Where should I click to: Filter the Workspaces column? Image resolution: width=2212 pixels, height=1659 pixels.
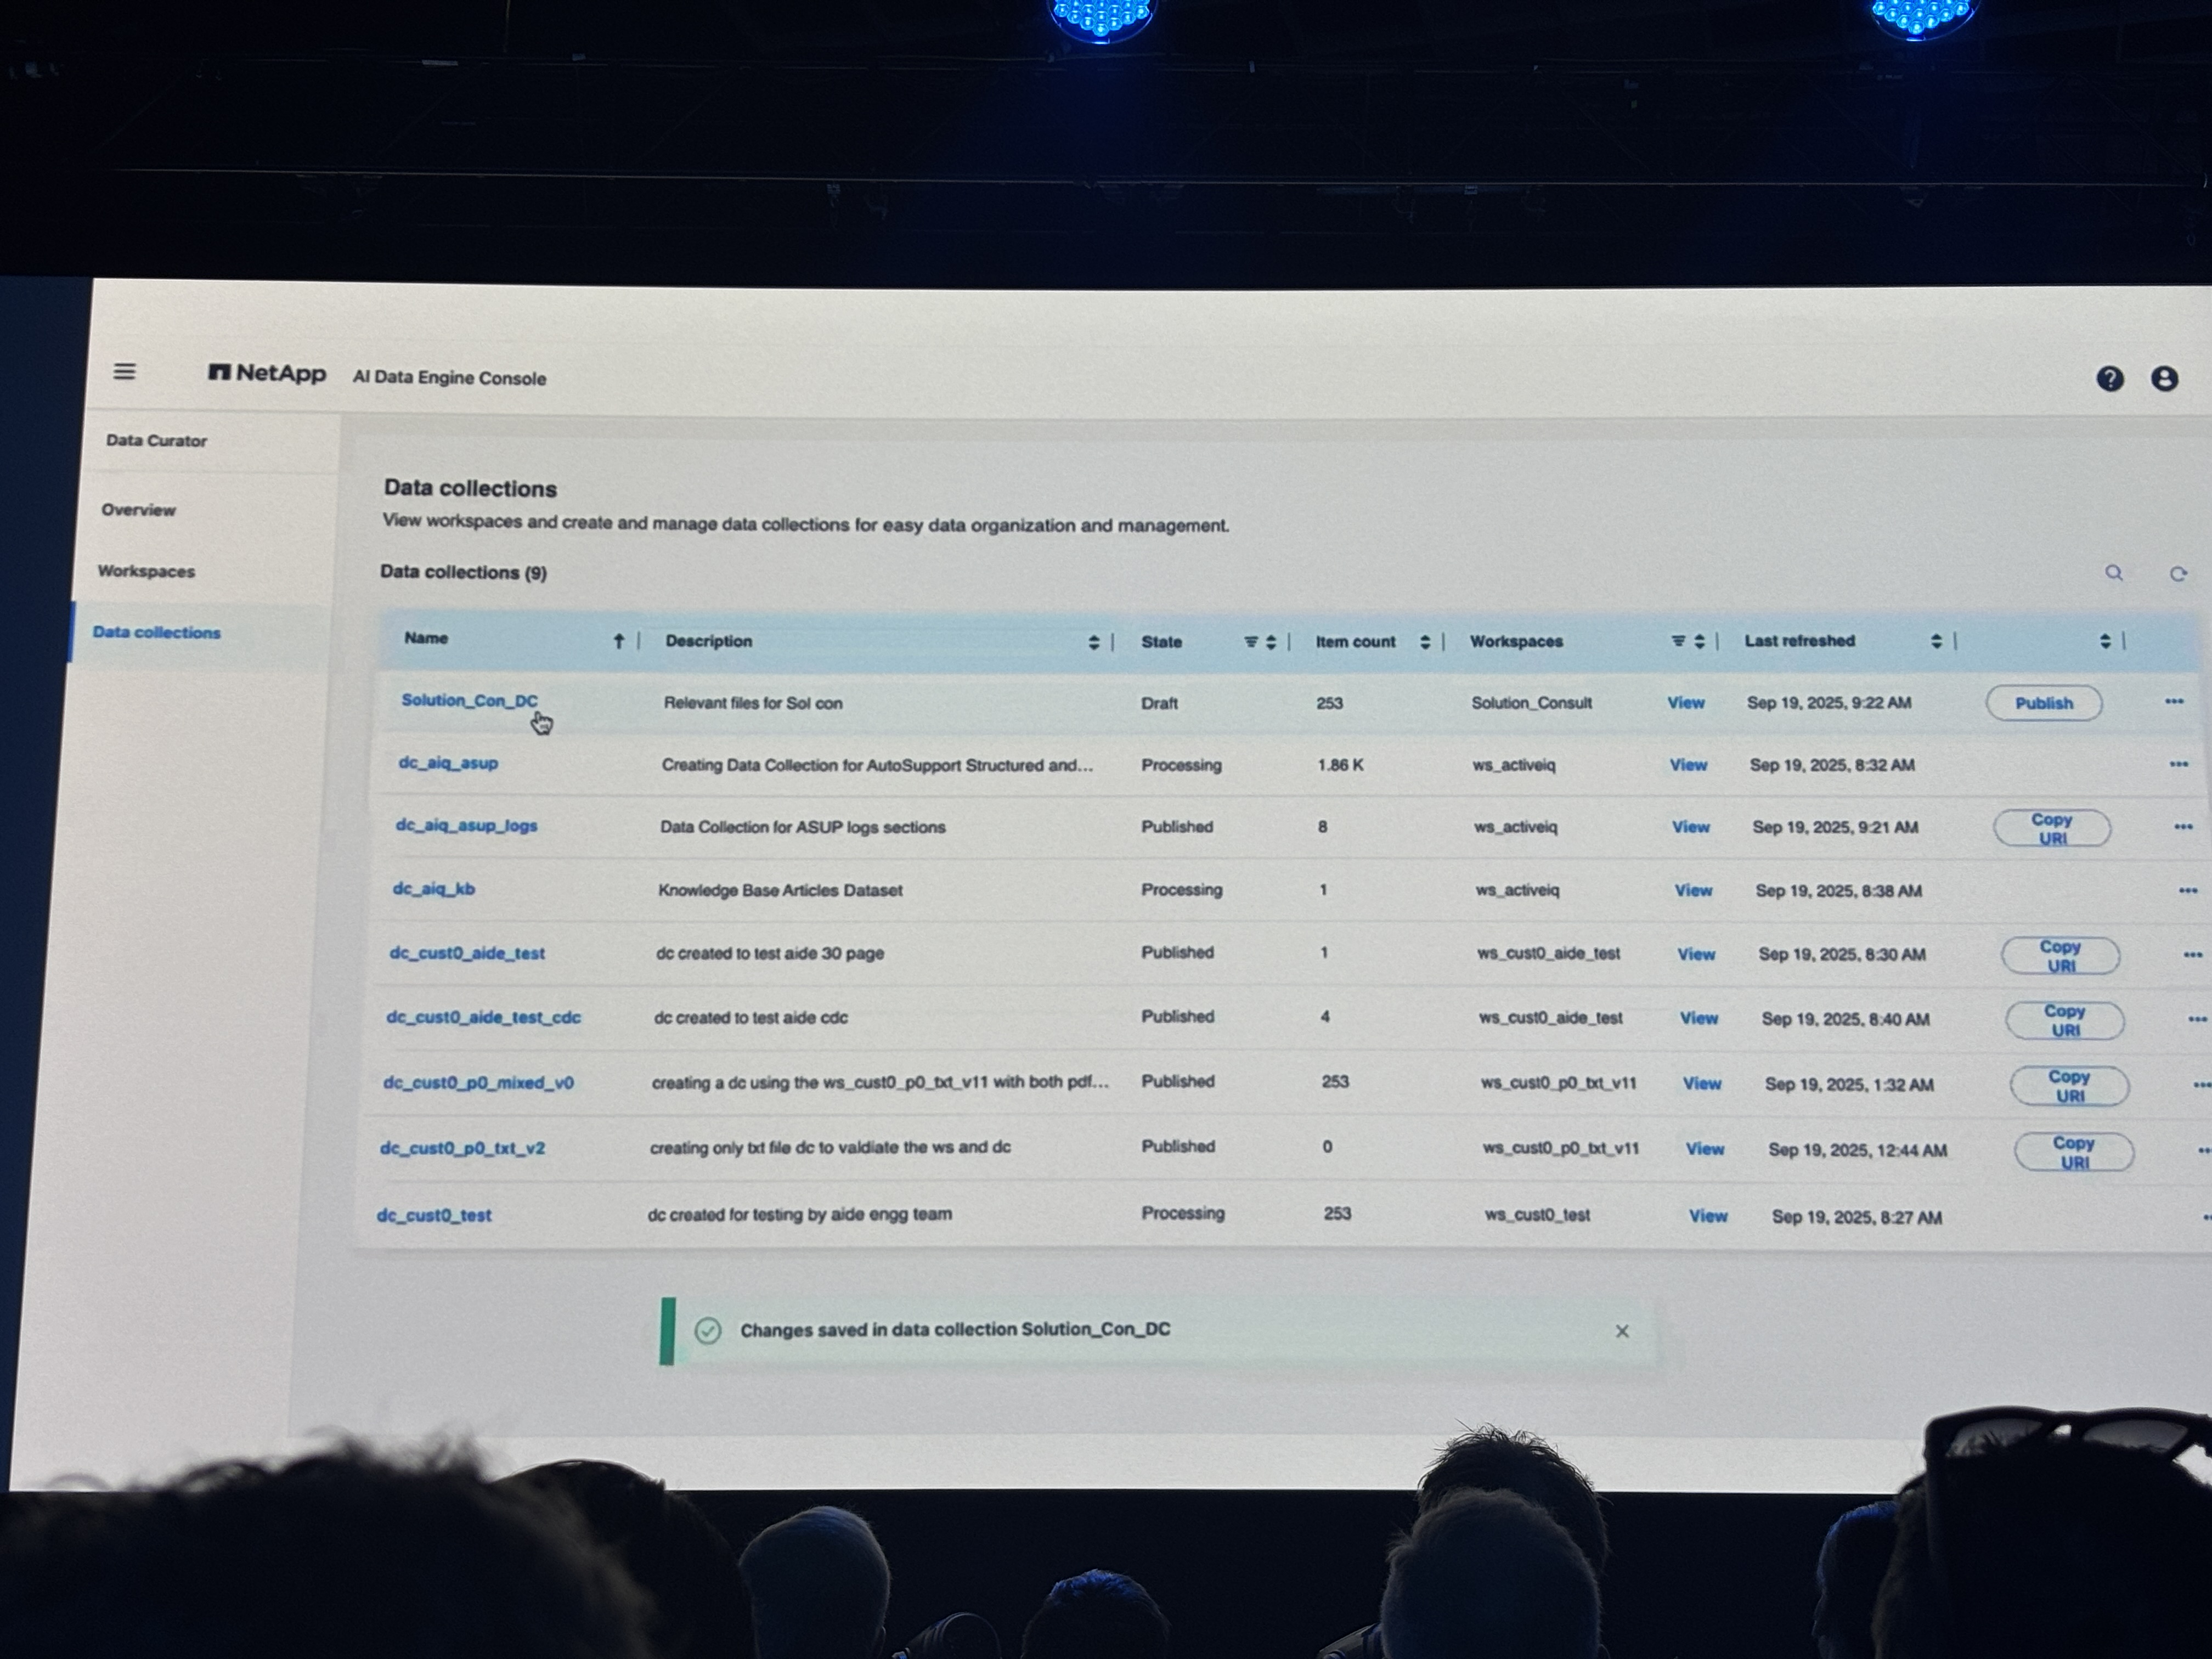point(1678,641)
